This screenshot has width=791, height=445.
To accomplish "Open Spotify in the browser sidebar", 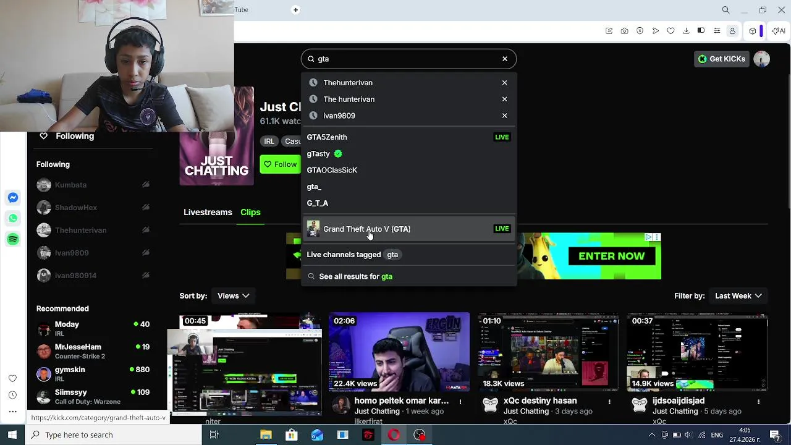I will (x=13, y=239).
